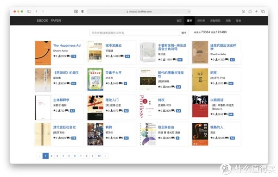The width and height of the screenshot is (278, 177).
Task: Open 线性代数应该这样学 title link
Action: point(223,47)
